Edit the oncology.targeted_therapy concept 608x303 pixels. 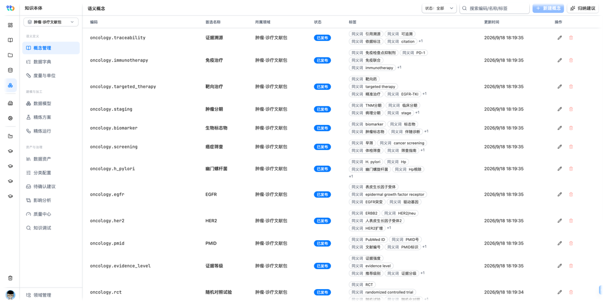click(x=560, y=87)
